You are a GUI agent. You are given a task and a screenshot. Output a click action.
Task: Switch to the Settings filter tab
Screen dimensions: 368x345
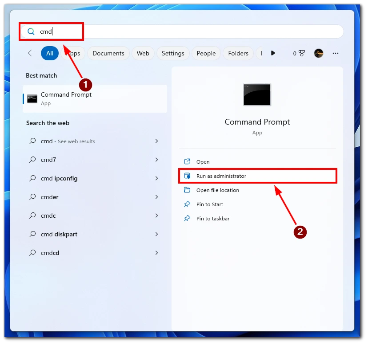pos(173,53)
